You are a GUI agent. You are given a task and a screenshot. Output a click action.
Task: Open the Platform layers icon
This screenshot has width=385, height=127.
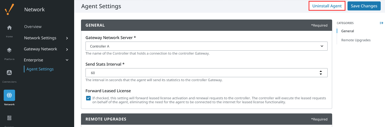click(9, 50)
